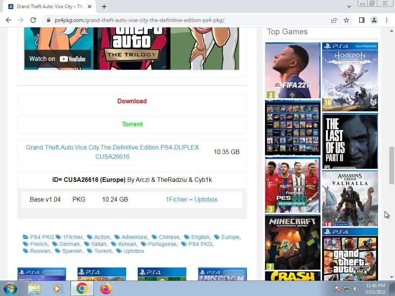Open the media player taskbar icon
Image resolution: width=395 pixels, height=296 pixels.
(x=57, y=288)
